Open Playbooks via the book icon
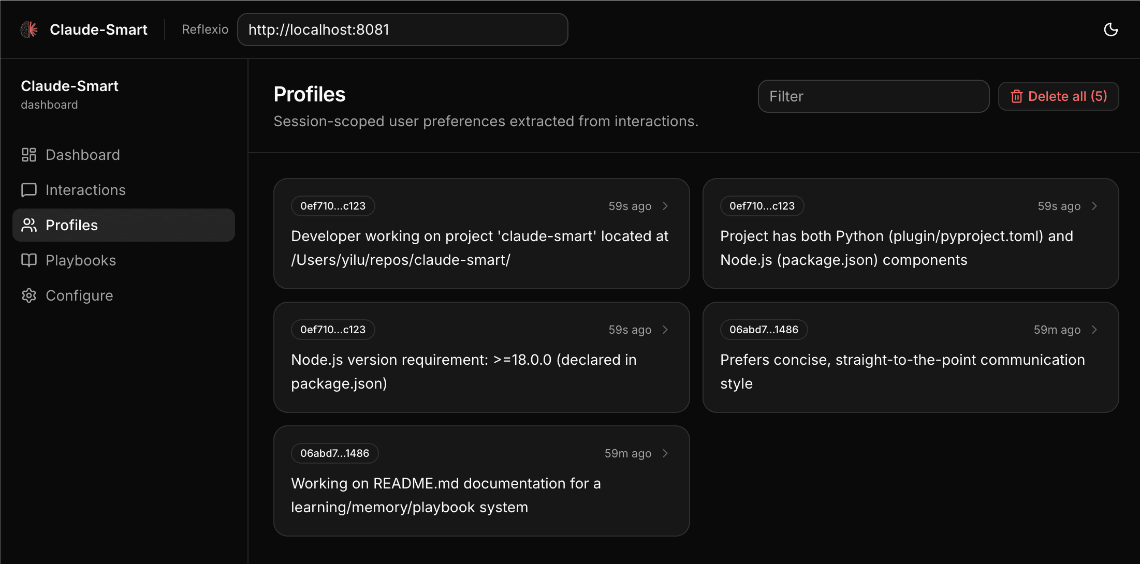The width and height of the screenshot is (1140, 564). pos(28,260)
